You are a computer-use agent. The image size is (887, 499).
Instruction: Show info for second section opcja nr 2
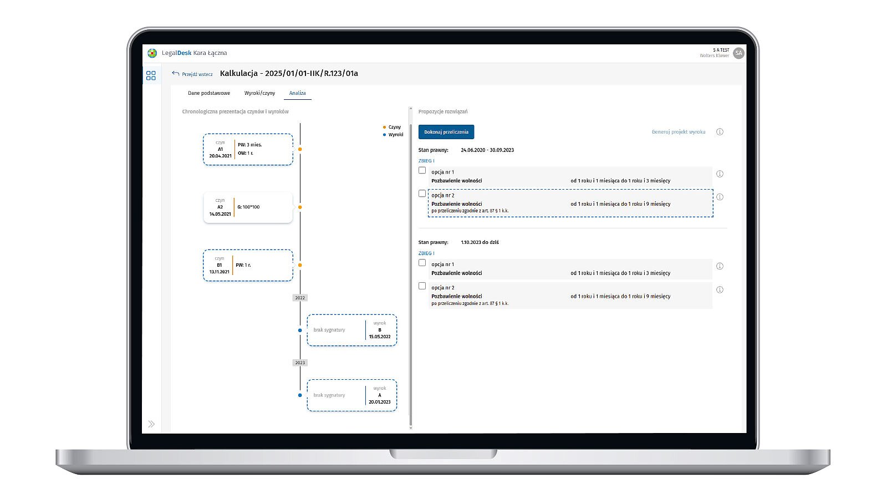coord(720,290)
